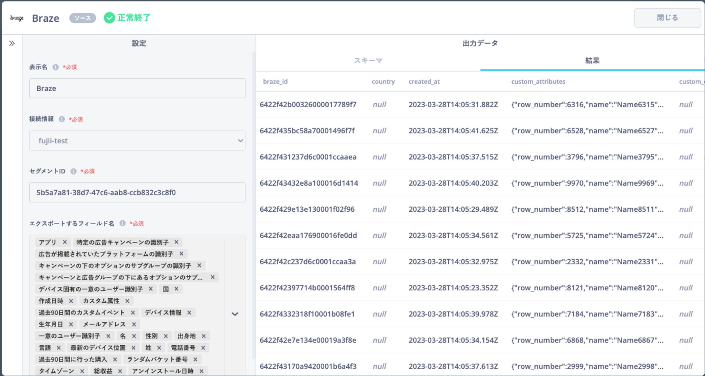Select braze_id cell 6422f435bc58a70001496f7f
Viewport: 705px width, 376px height.
[x=307, y=131]
